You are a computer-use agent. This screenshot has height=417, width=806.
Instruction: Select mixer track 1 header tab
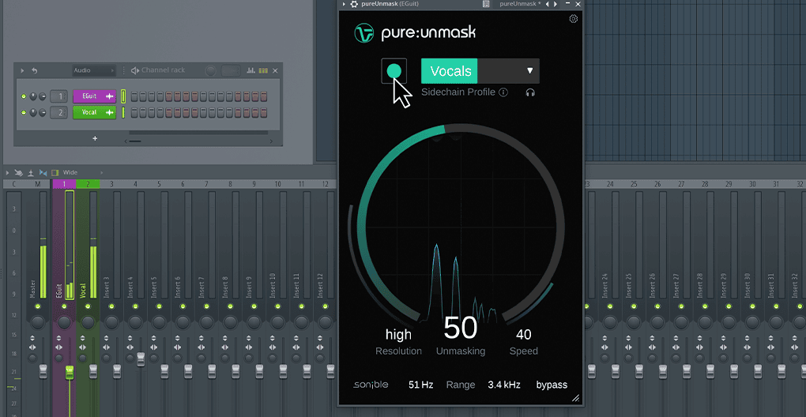tap(64, 184)
